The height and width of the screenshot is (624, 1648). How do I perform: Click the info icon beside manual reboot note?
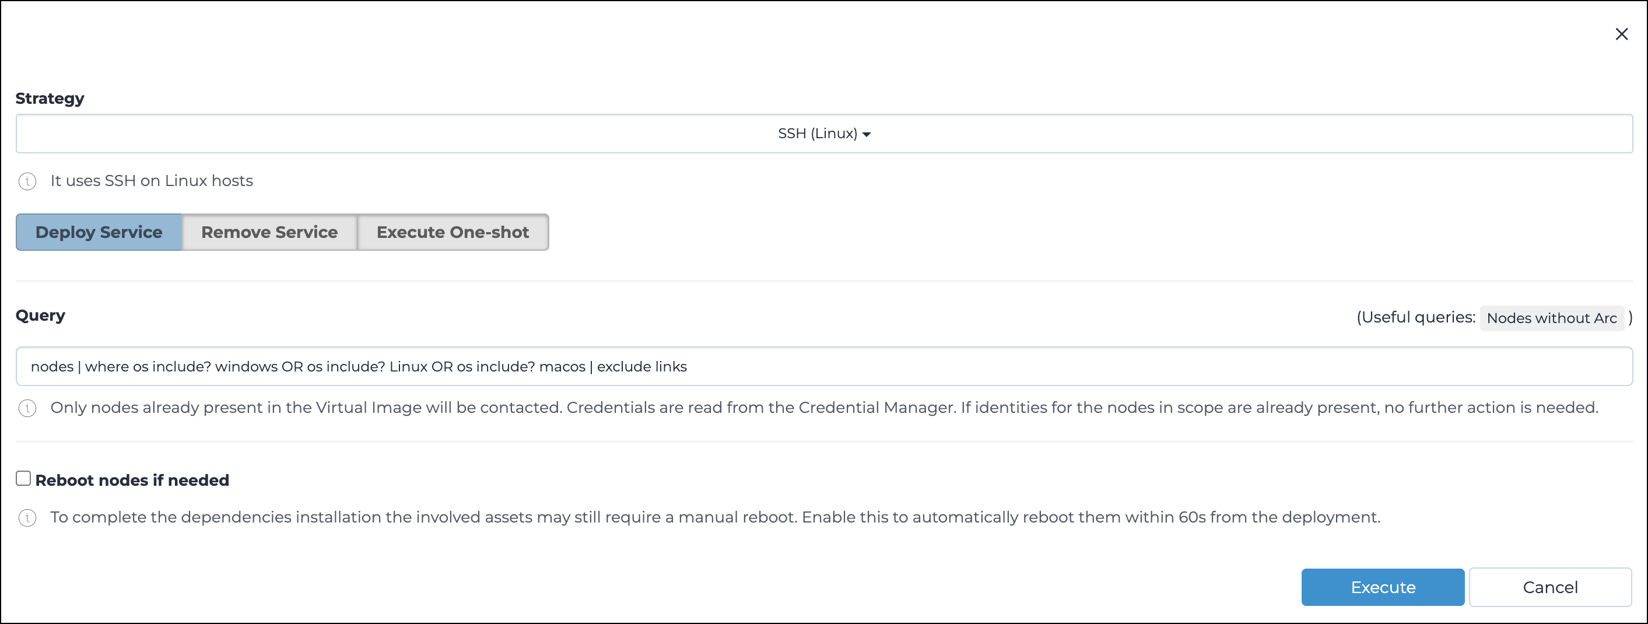27,517
